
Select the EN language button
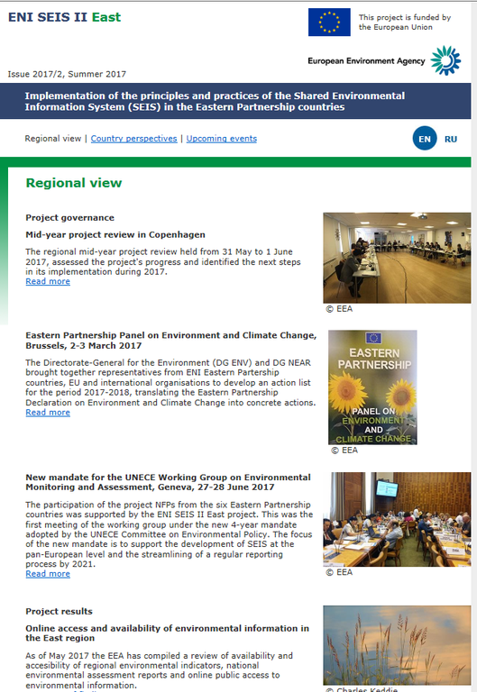coord(425,139)
